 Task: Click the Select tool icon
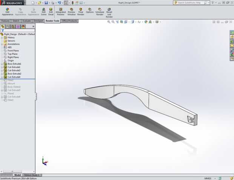tap(66, 3)
